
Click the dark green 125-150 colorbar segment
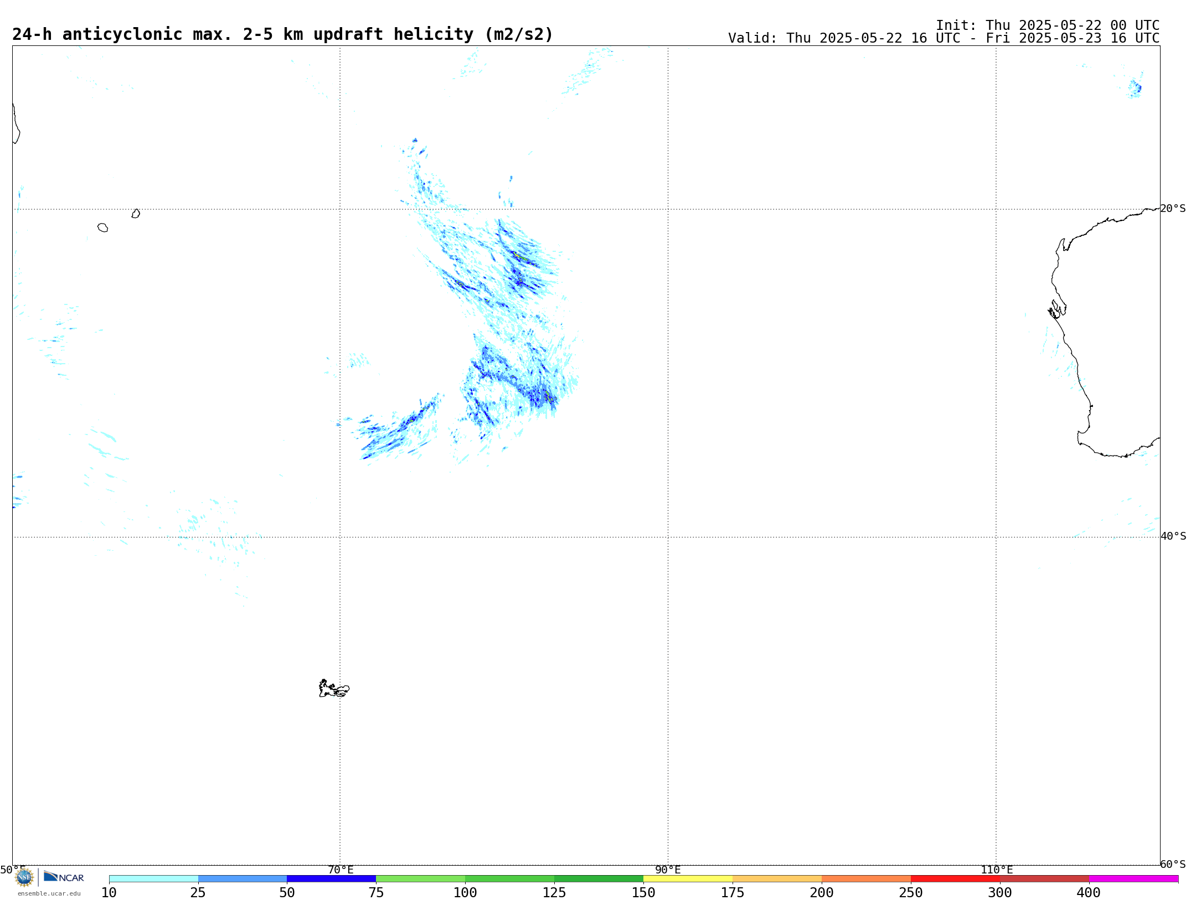tap(599, 879)
